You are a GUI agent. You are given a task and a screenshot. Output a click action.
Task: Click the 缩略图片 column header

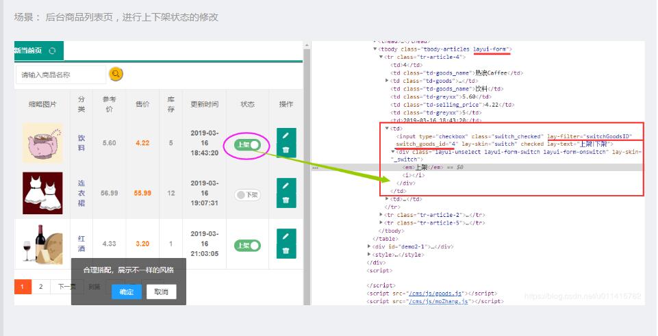pyautogui.click(x=42, y=104)
